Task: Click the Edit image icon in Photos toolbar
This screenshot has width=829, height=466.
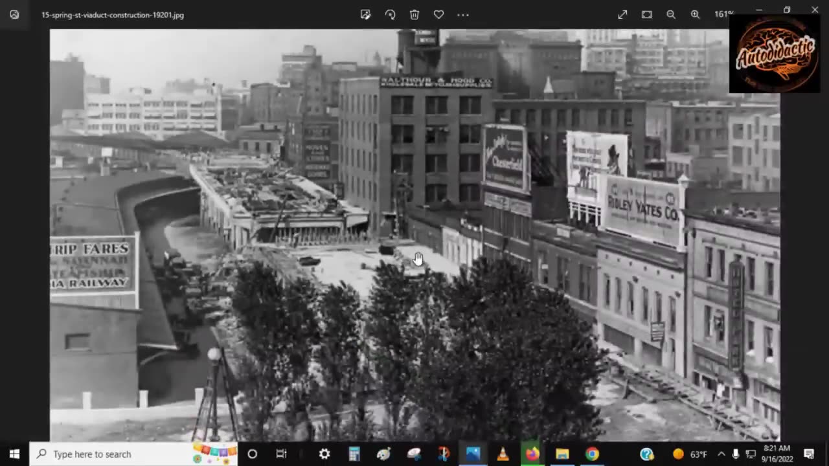Action: coord(366,14)
